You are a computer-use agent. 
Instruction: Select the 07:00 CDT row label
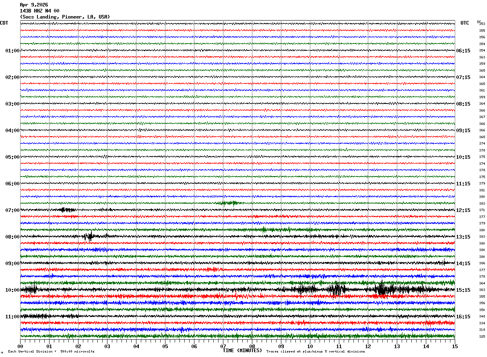[x=12, y=210]
